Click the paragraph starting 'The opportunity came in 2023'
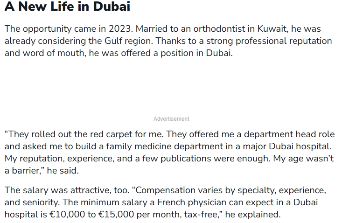Image resolution: width=342 pixels, height=223 pixels. [168, 41]
